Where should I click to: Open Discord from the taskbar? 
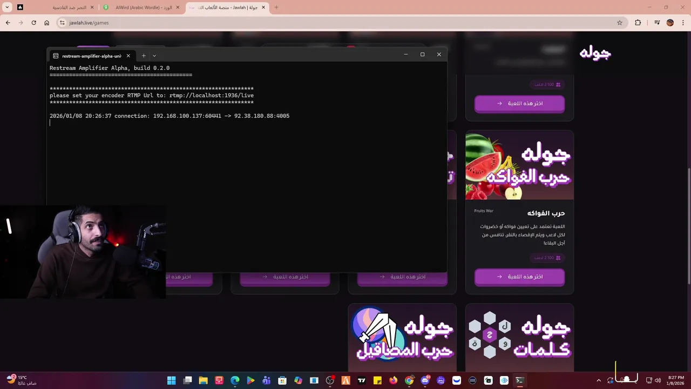[x=425, y=380]
